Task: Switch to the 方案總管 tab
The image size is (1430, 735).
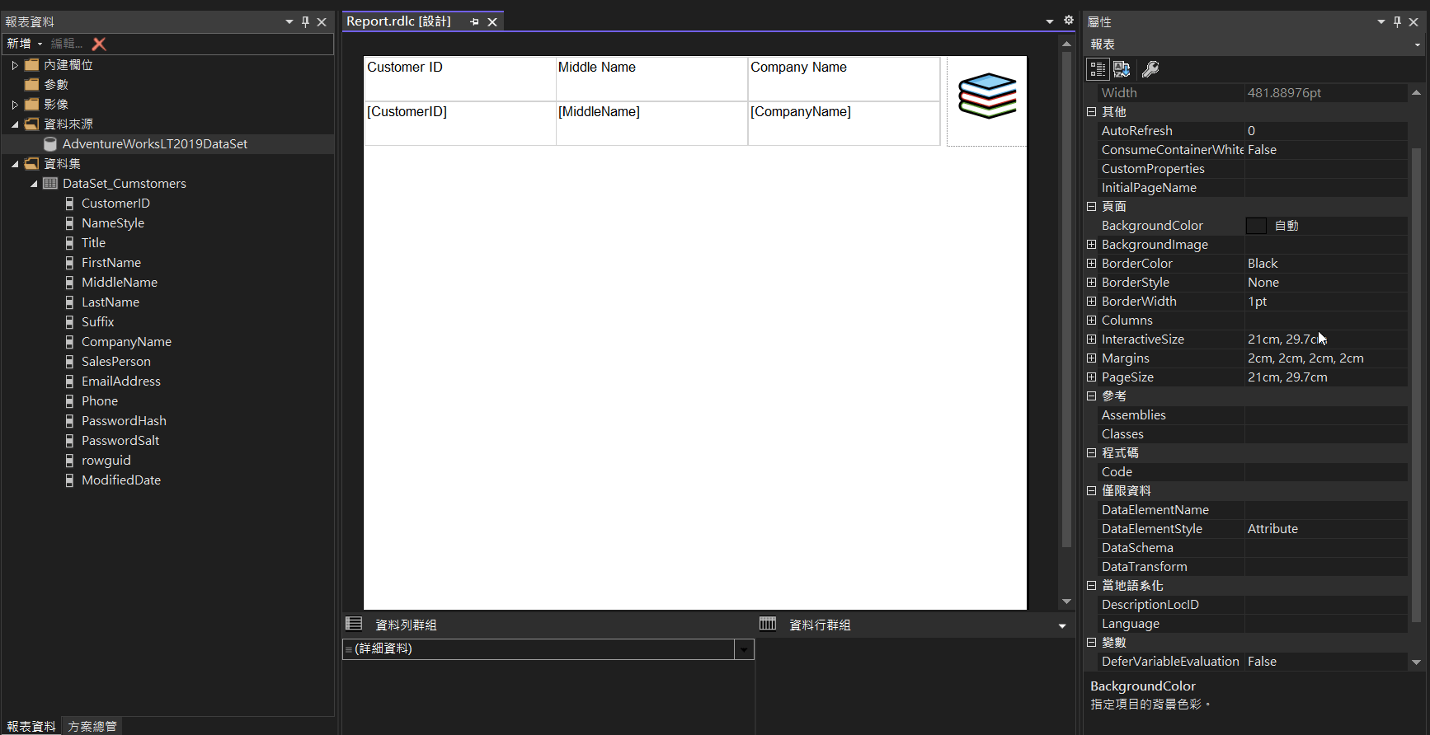Action: 92,726
